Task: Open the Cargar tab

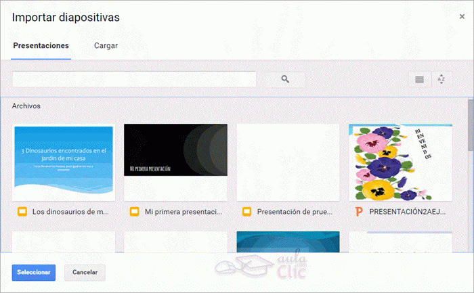Action: pyautogui.click(x=106, y=46)
